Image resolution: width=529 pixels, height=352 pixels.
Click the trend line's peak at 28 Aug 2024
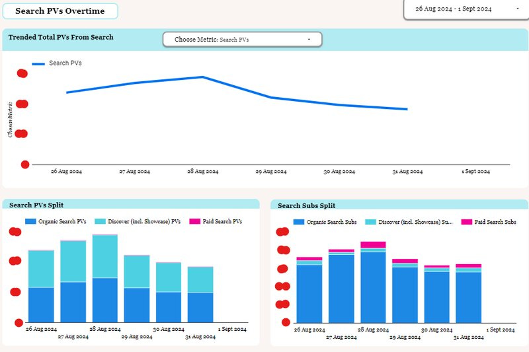pos(203,77)
